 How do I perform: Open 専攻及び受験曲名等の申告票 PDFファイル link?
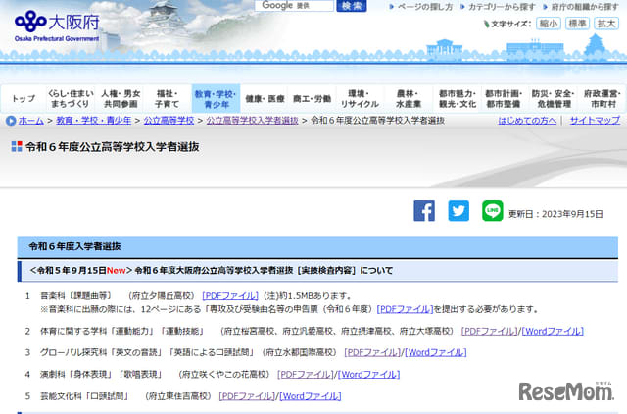coord(405,309)
